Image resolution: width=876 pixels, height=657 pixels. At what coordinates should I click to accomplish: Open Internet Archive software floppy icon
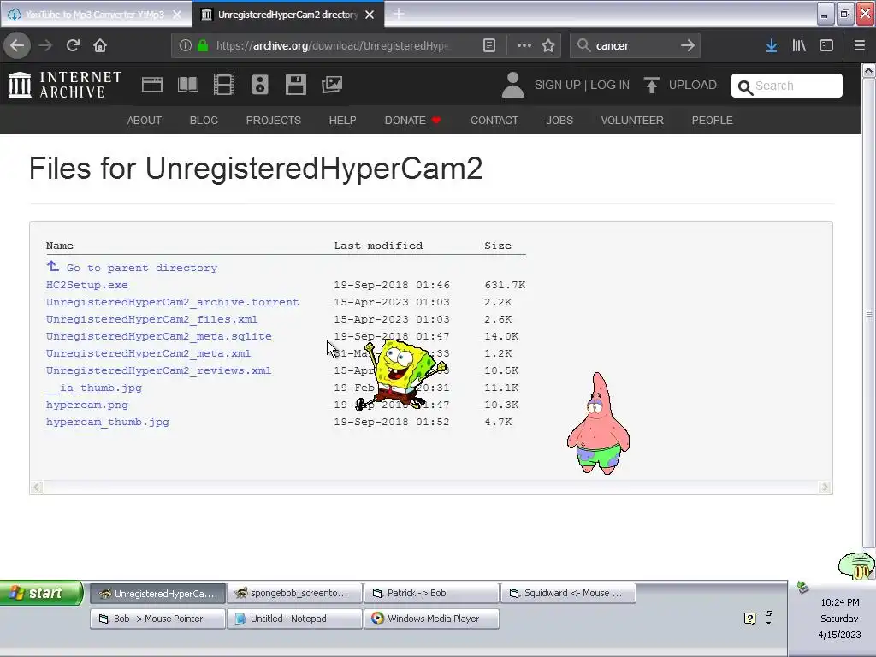click(x=295, y=85)
